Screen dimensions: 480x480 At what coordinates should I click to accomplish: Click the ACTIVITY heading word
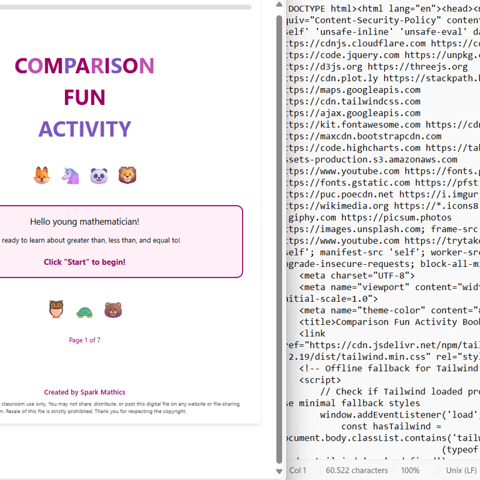coord(84,129)
